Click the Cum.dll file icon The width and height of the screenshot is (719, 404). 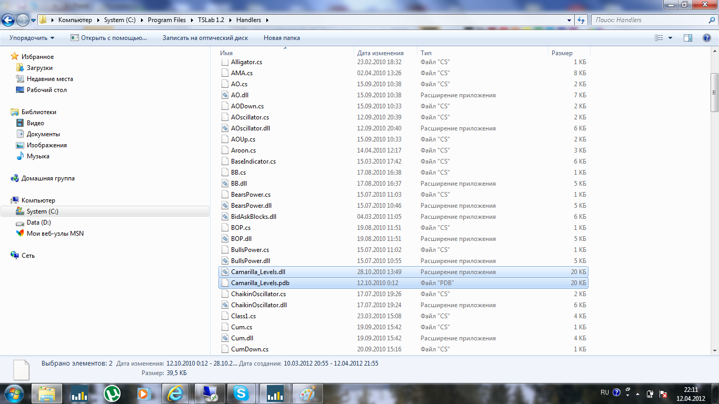coord(225,338)
